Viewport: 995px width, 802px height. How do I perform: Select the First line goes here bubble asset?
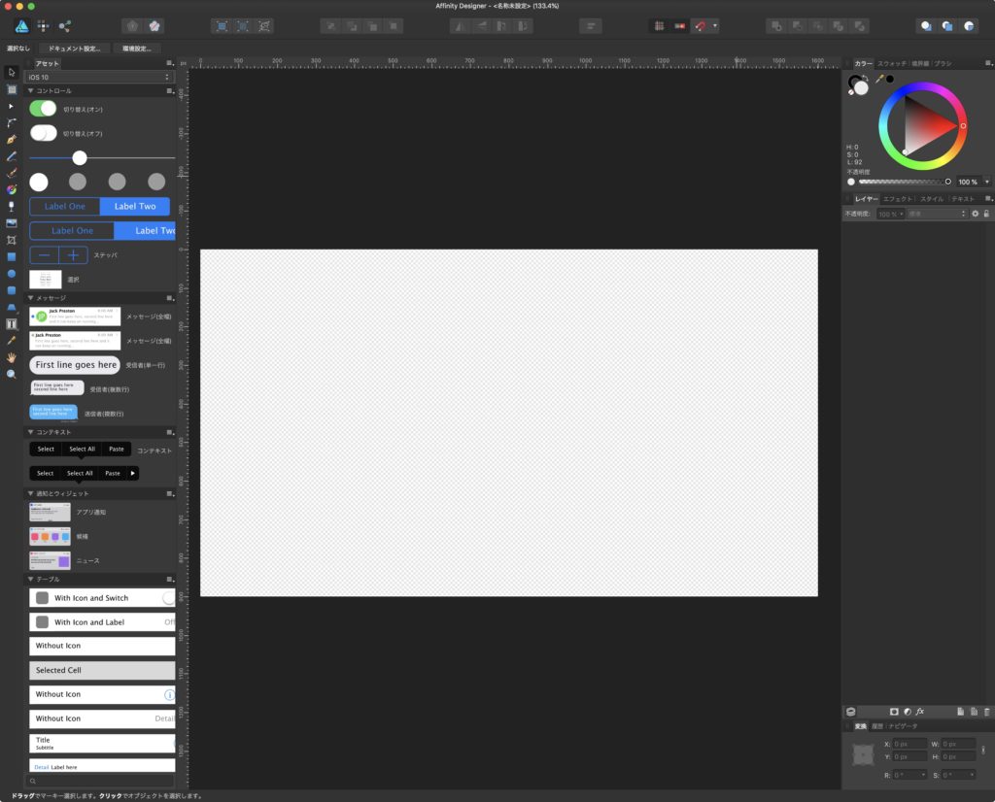[x=75, y=364]
